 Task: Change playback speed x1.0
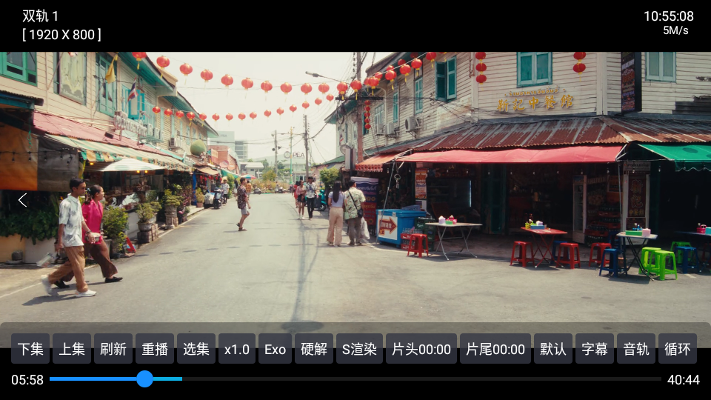click(237, 349)
